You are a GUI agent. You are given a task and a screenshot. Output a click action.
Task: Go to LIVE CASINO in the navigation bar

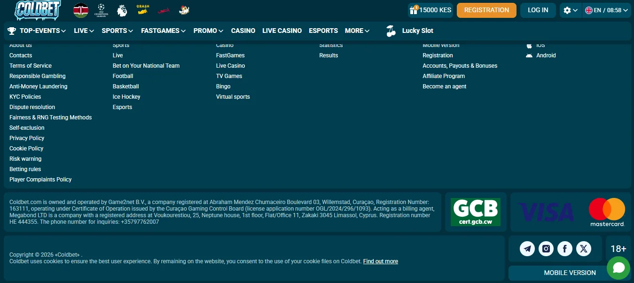click(282, 31)
